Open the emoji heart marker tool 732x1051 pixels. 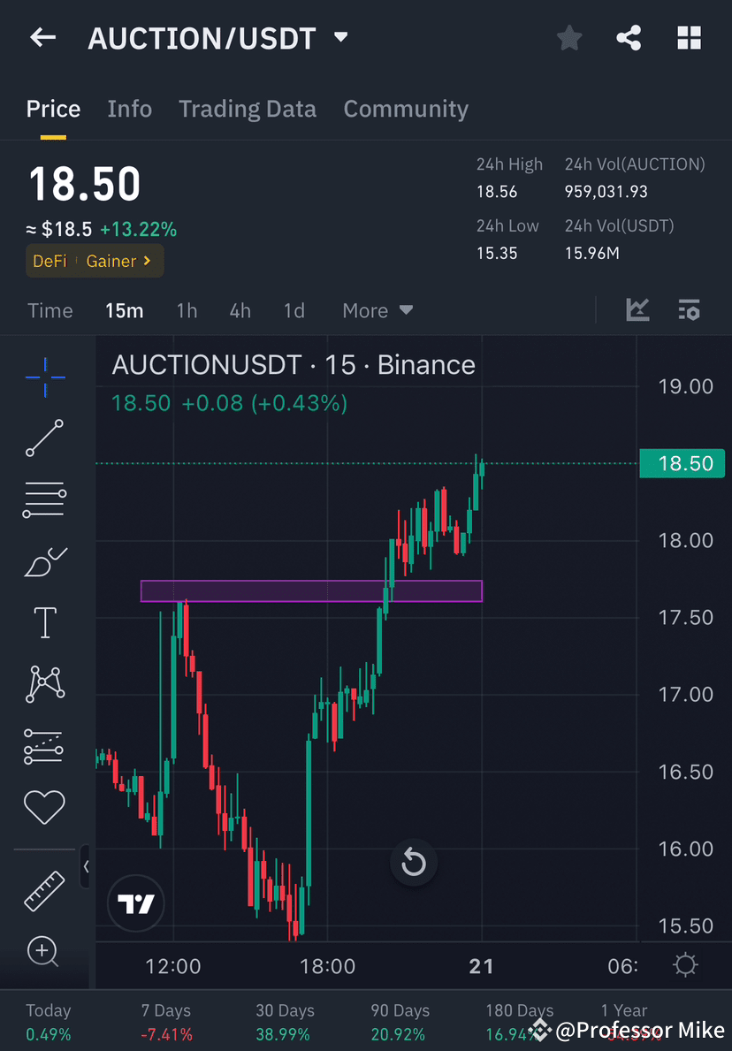44,806
